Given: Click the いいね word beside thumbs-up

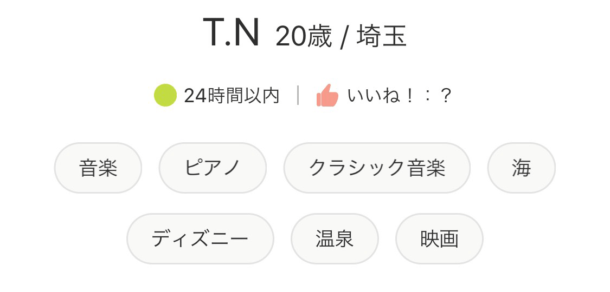Looking at the screenshot, I should (373, 96).
